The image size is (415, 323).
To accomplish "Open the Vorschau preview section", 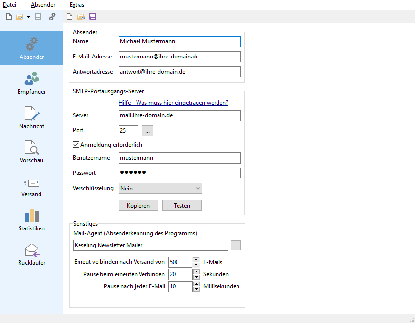I will click(32, 151).
